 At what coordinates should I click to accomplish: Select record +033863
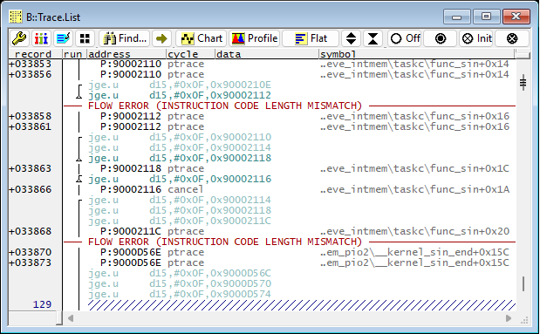point(31,168)
